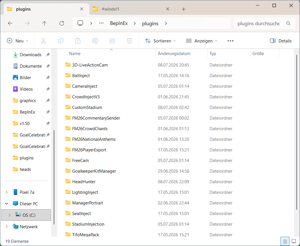This screenshot has height=246, width=300.
Task: Click the pin icon beside v1.50
Action: (48, 124)
